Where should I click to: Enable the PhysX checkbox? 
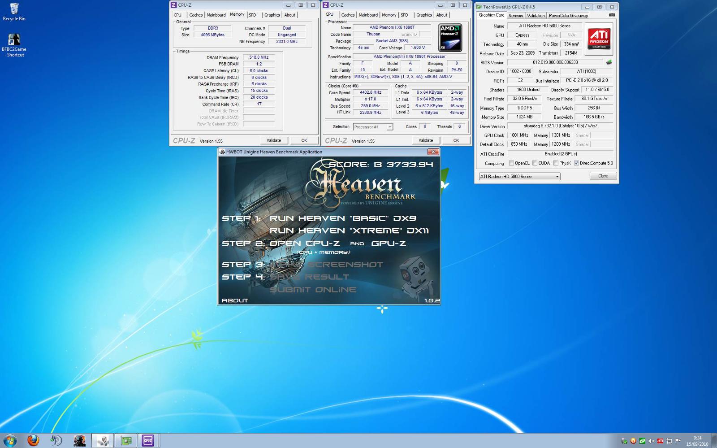click(556, 163)
